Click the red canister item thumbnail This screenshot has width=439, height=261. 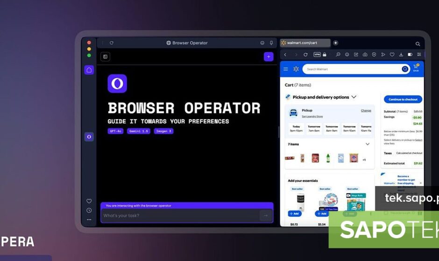click(315, 158)
